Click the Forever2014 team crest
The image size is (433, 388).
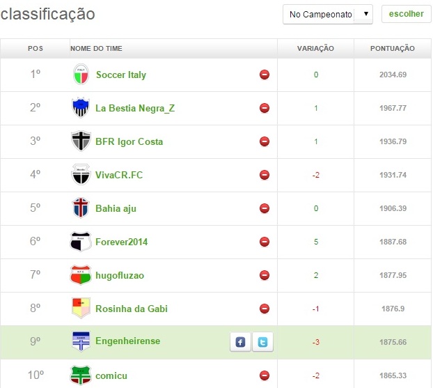(81, 242)
